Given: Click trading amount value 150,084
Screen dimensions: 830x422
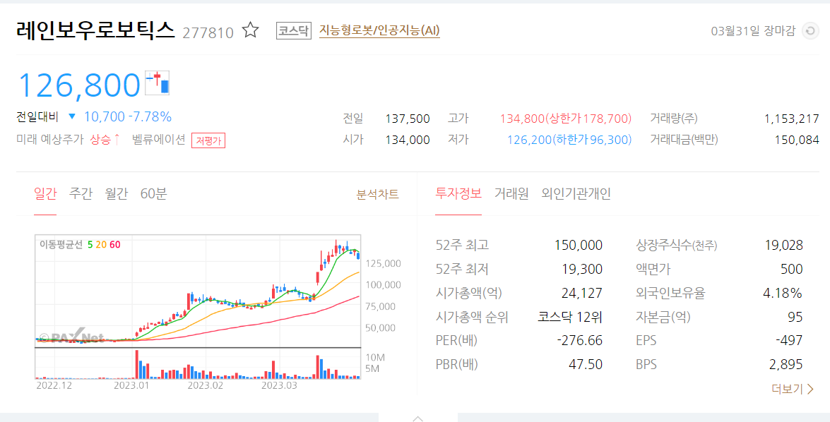Looking at the screenshot, I should coord(797,140).
